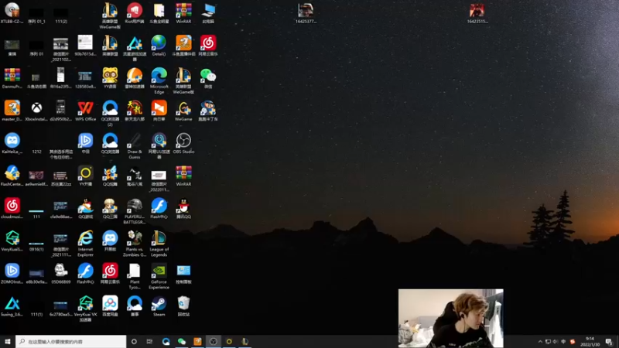Switch to OBS on the taskbar
Screen dimensions: 619x348
[214, 341]
